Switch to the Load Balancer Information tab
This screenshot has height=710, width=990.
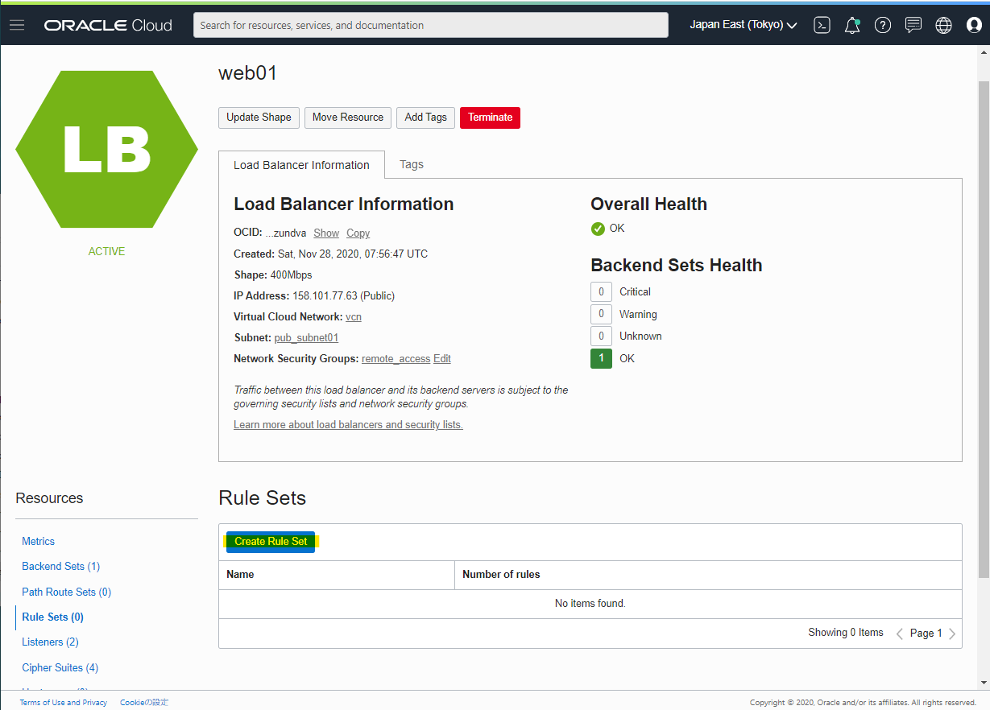coord(301,165)
